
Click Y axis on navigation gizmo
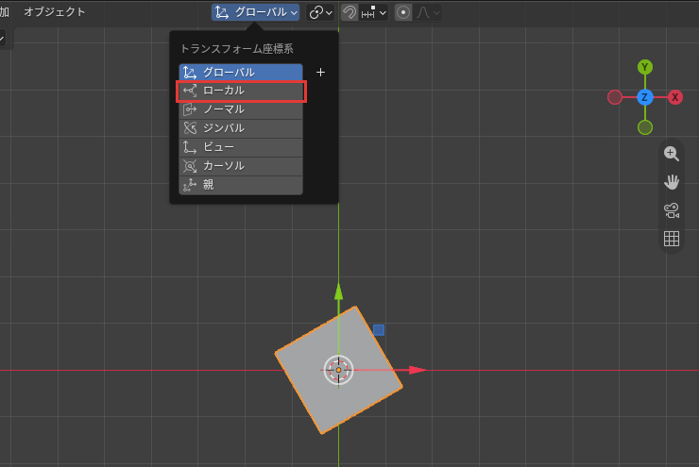click(644, 67)
